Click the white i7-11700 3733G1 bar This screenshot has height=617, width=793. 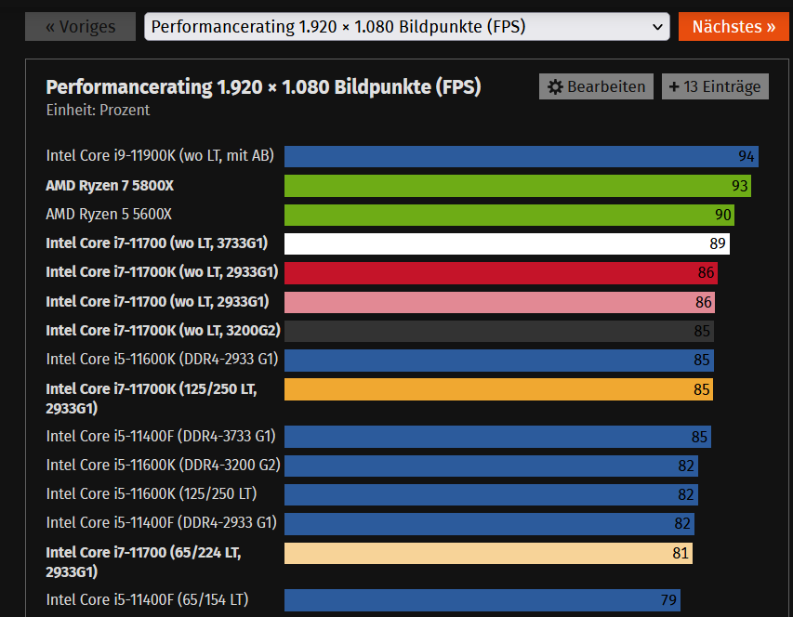click(507, 243)
